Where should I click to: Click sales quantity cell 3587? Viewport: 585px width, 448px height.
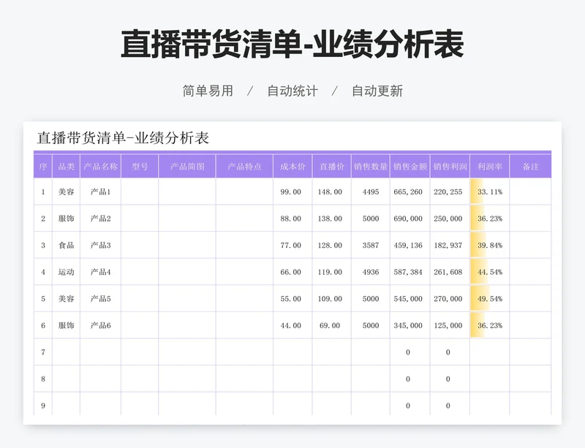point(371,246)
